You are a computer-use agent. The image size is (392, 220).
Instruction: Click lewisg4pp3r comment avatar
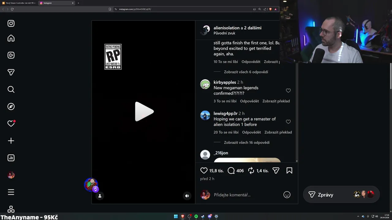205,115
